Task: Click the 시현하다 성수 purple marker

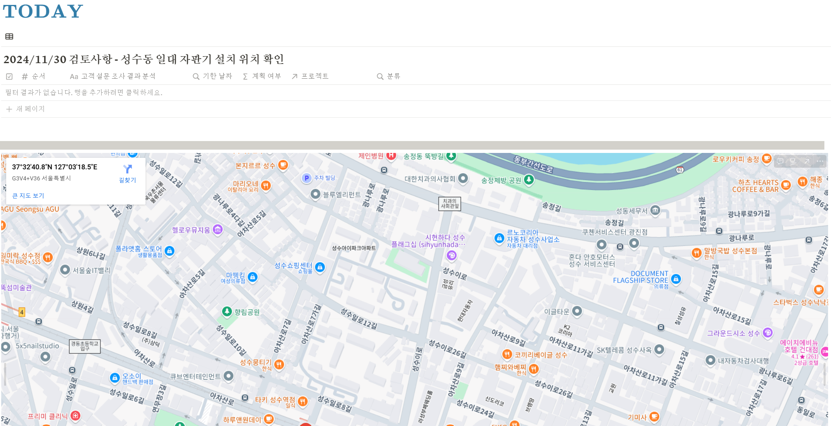Action: [451, 255]
